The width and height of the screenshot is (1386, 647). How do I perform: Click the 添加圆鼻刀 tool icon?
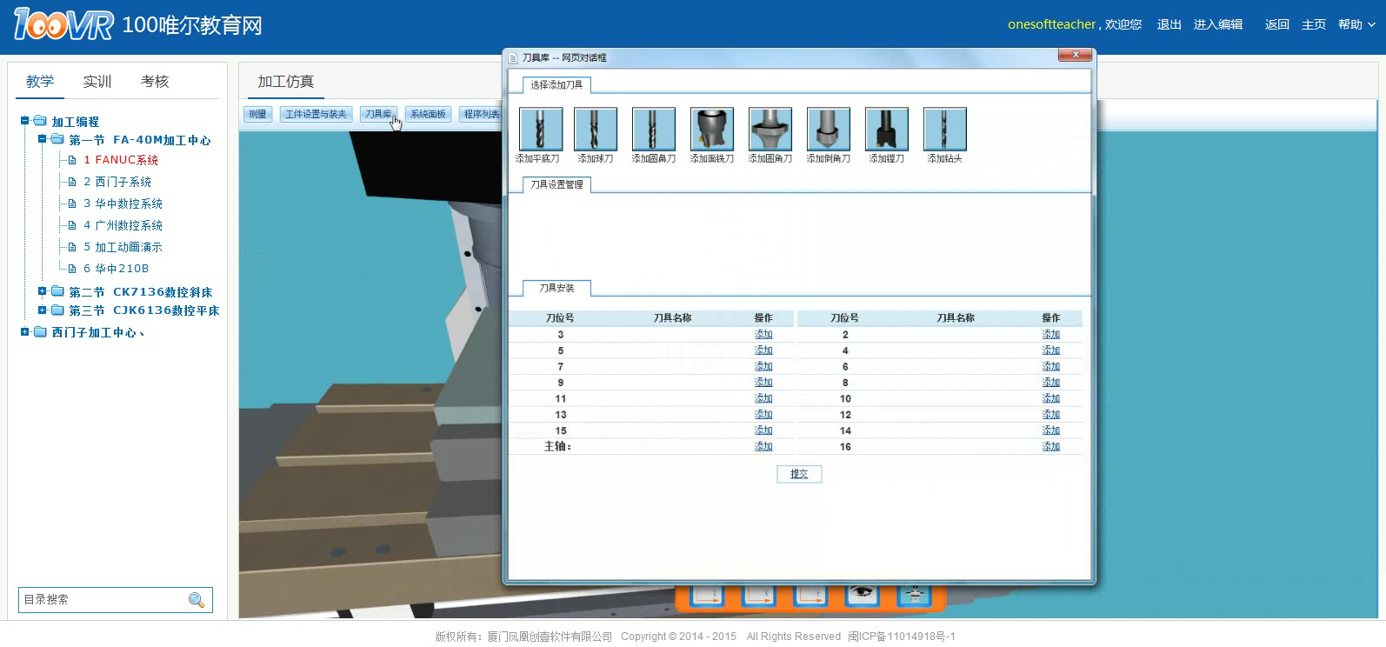coord(654,130)
